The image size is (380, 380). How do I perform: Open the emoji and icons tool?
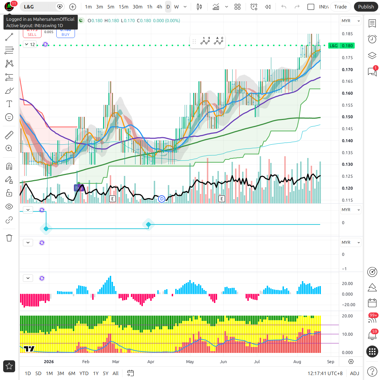(x=9, y=117)
